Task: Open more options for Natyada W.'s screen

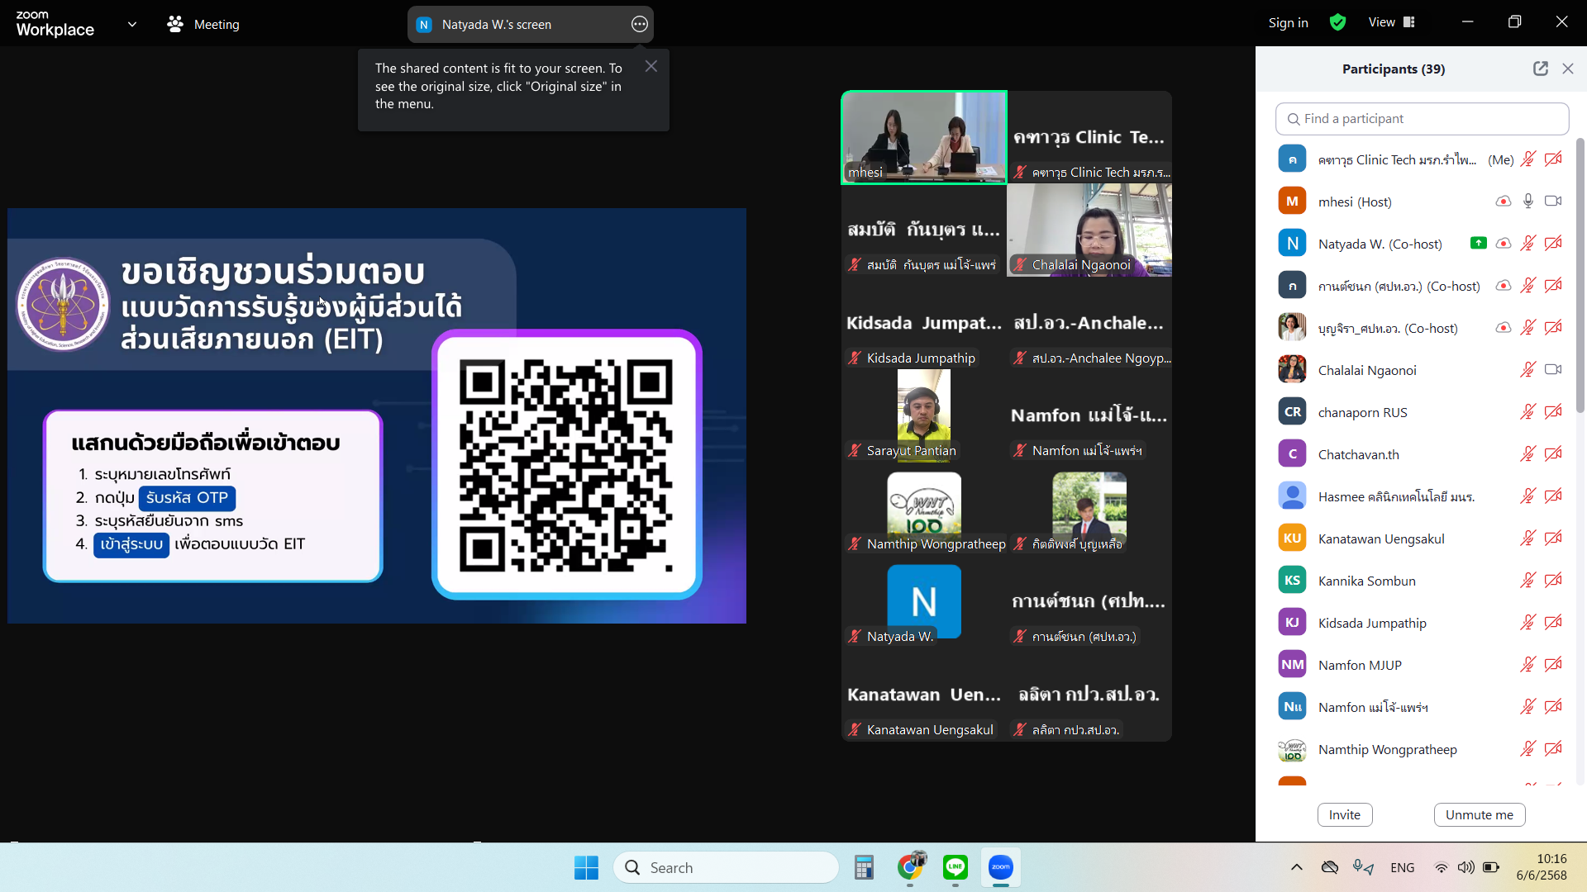Action: [639, 24]
